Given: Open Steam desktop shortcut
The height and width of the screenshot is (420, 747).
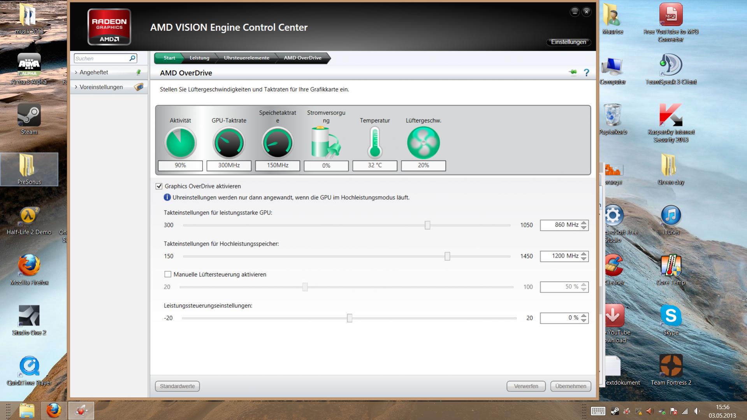Looking at the screenshot, I should pyautogui.click(x=29, y=119).
